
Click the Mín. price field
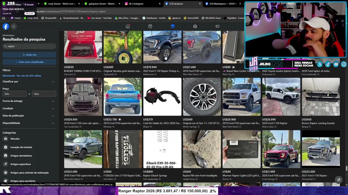pos(15,94)
